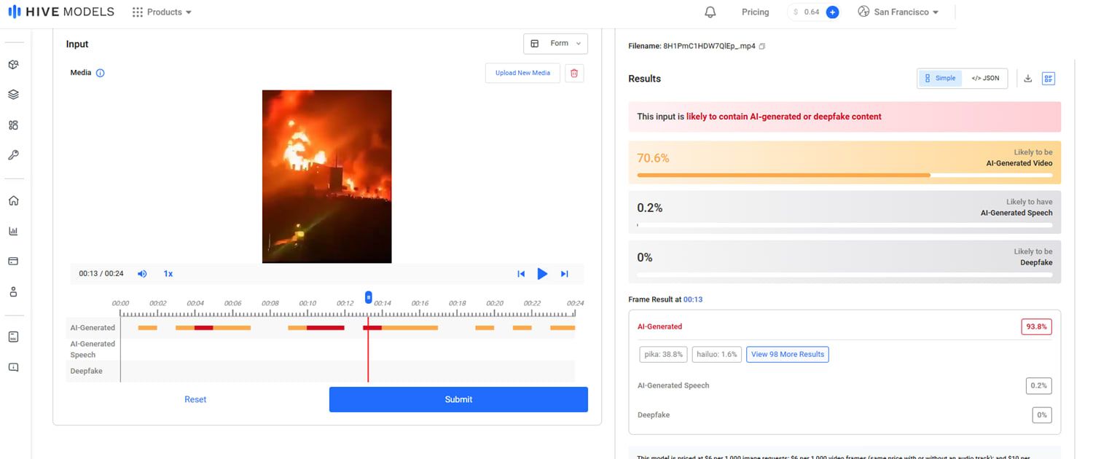This screenshot has height=459, width=1093.
Task: Click View 98 More Results
Action: [x=787, y=354]
